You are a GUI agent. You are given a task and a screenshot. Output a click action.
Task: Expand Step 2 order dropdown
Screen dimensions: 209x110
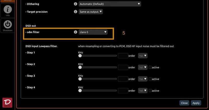click(143, 67)
